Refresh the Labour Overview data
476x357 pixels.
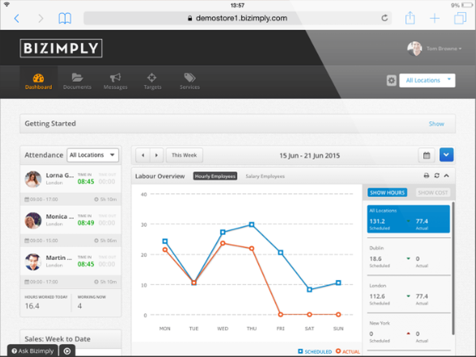tap(436, 175)
